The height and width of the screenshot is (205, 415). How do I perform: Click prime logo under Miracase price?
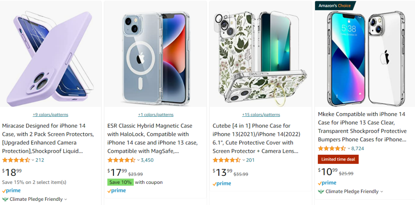click(11, 191)
